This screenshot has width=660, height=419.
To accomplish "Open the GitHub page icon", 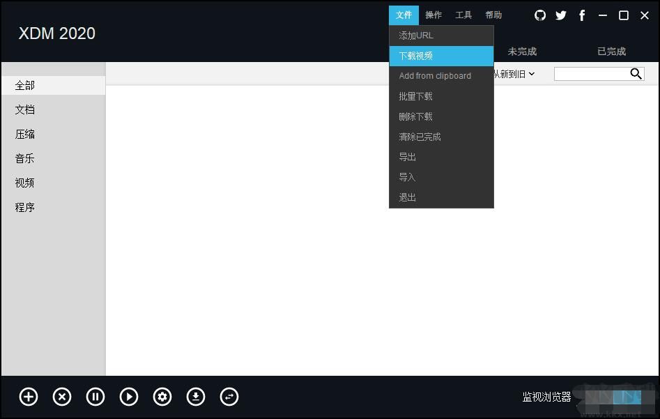I will pyautogui.click(x=540, y=15).
